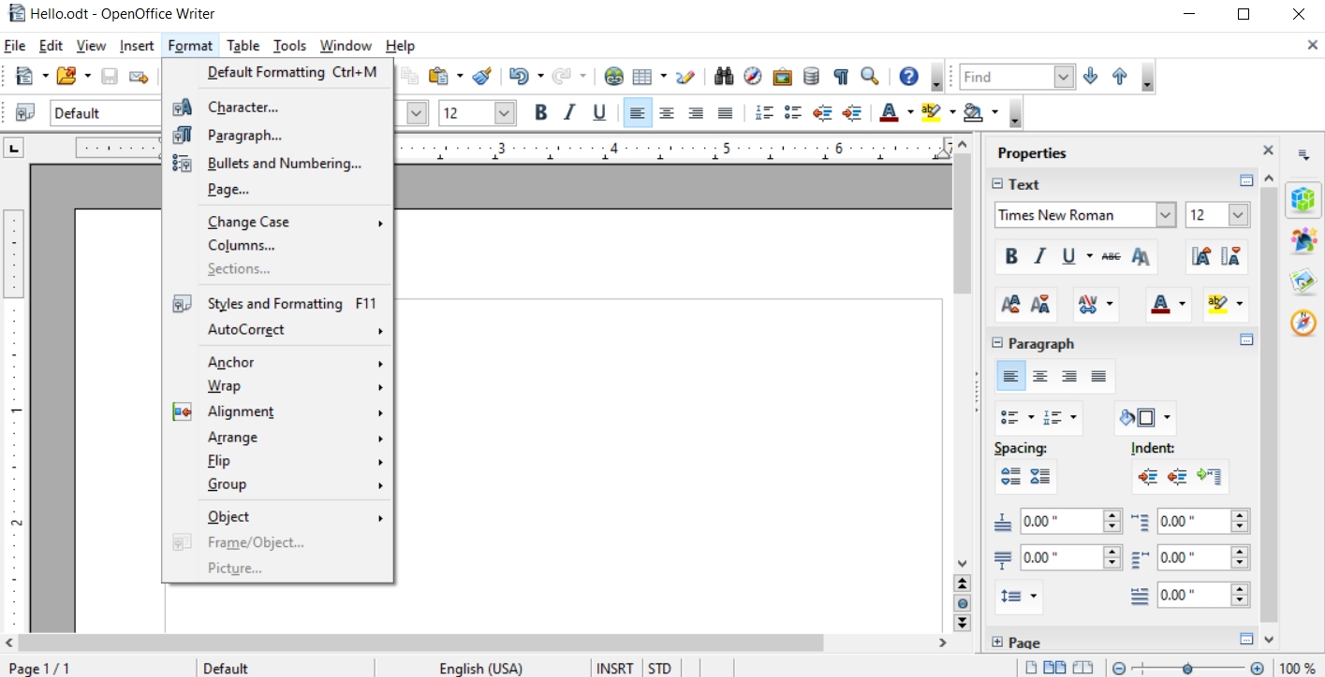
Task: Toggle Italic in the formatting toolbar
Action: click(569, 113)
